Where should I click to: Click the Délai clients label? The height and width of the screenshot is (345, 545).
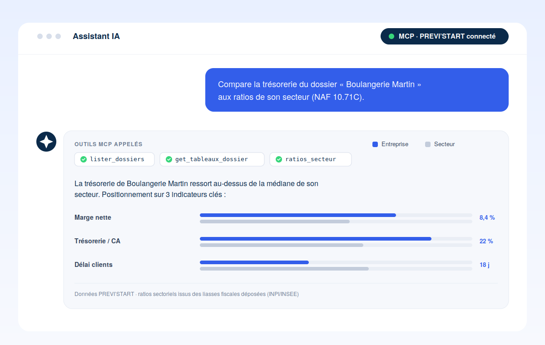click(94, 265)
